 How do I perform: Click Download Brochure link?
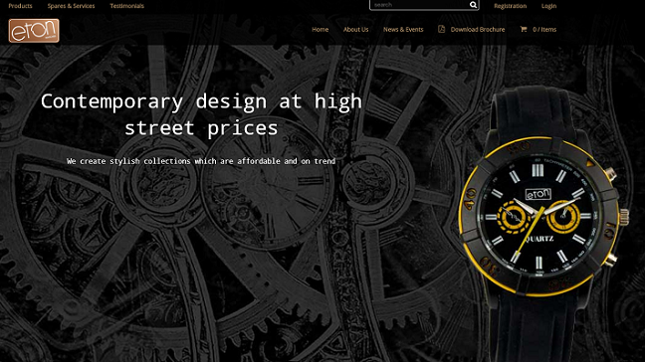tap(478, 29)
